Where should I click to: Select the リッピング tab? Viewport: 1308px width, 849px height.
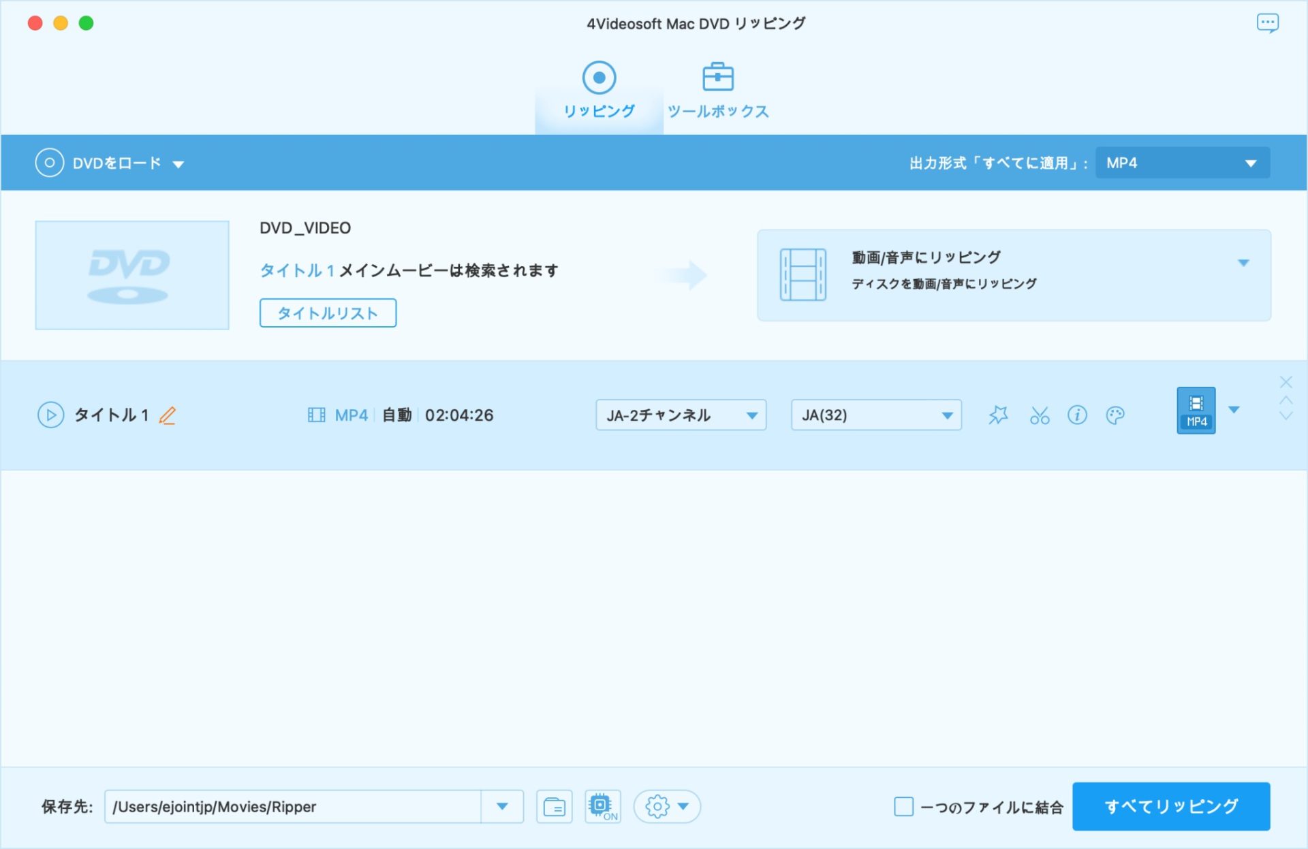click(598, 89)
